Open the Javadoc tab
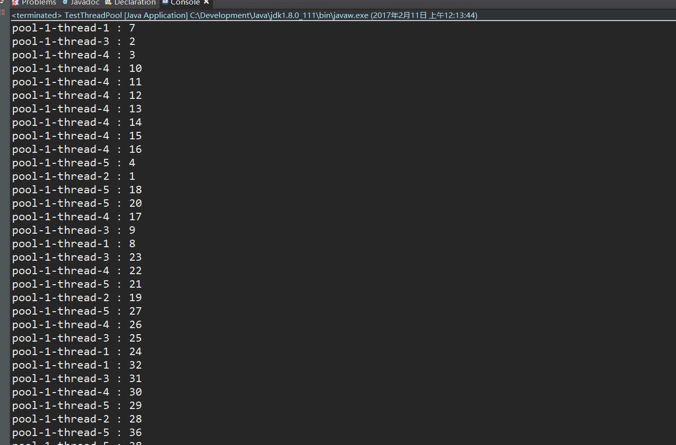 (x=81, y=2)
